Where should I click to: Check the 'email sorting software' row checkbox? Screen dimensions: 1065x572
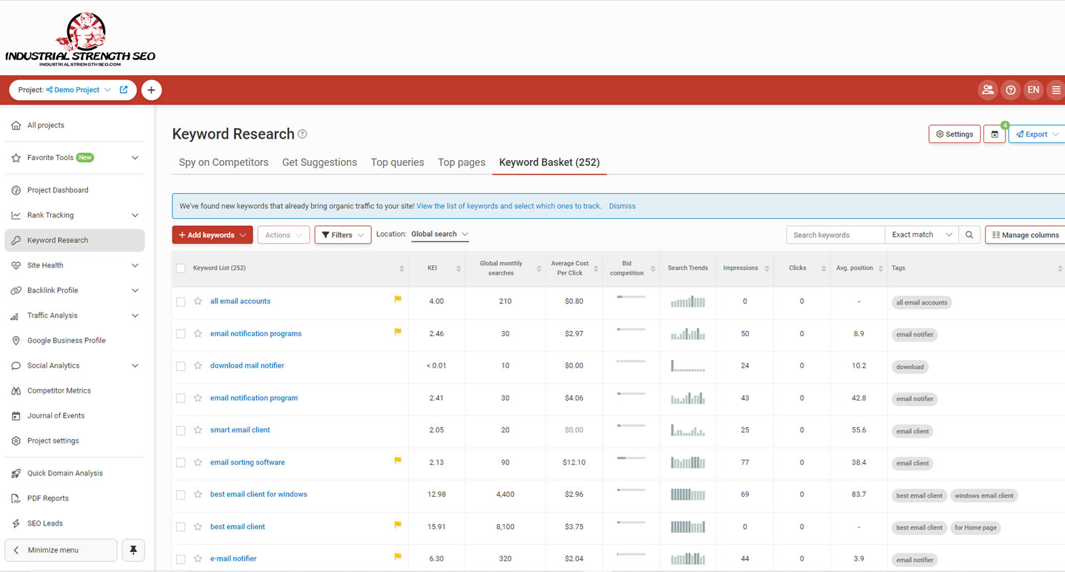181,463
